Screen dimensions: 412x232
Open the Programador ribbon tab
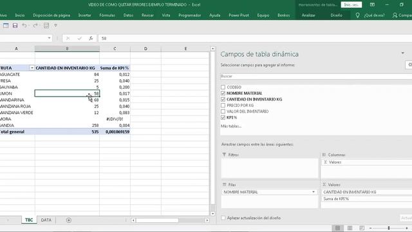click(x=190, y=15)
